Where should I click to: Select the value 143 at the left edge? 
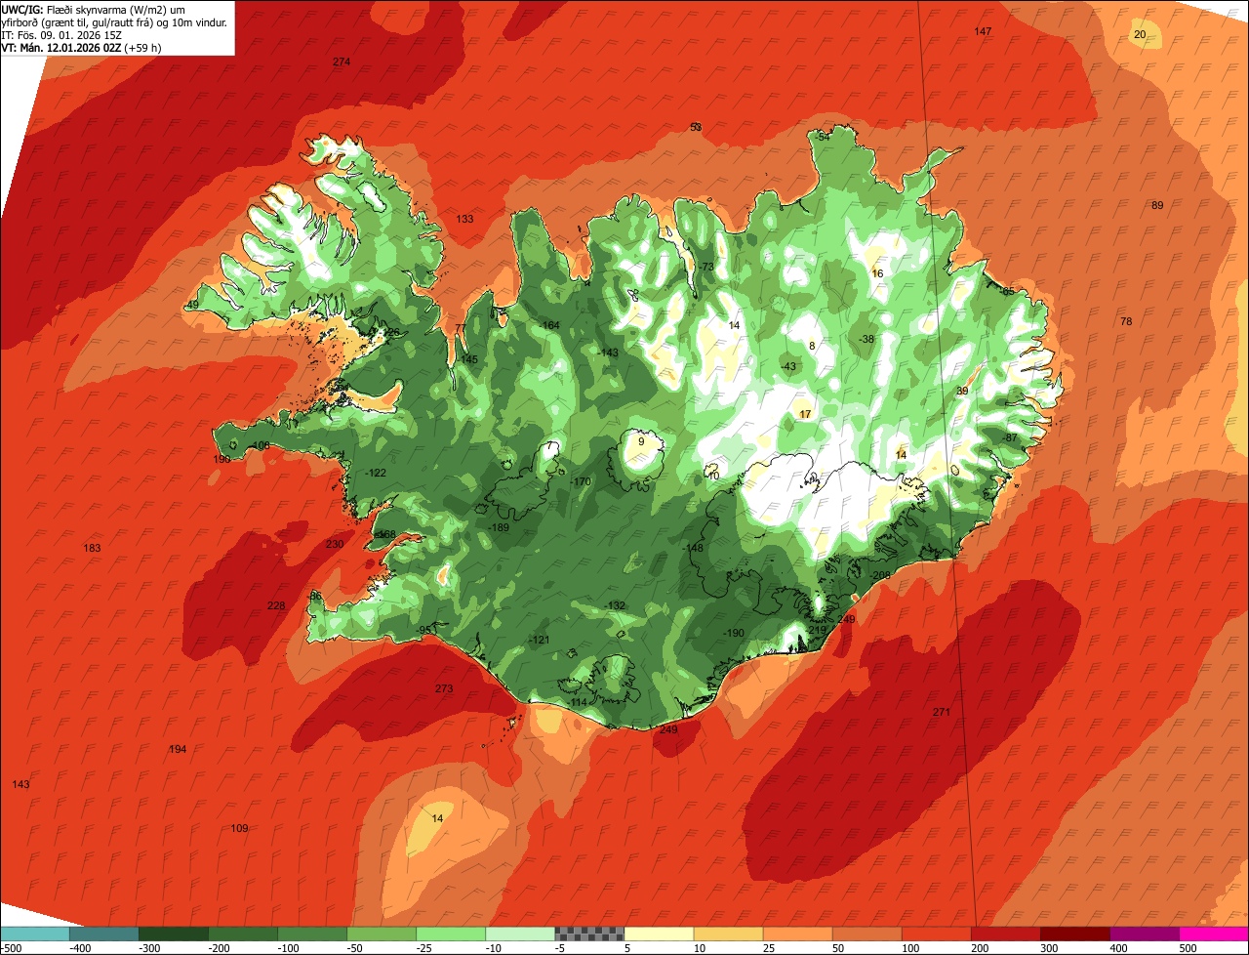(20, 784)
